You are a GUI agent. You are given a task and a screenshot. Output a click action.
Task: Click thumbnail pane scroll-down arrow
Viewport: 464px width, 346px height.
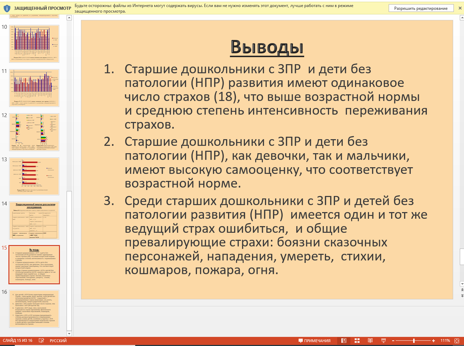[69, 333]
